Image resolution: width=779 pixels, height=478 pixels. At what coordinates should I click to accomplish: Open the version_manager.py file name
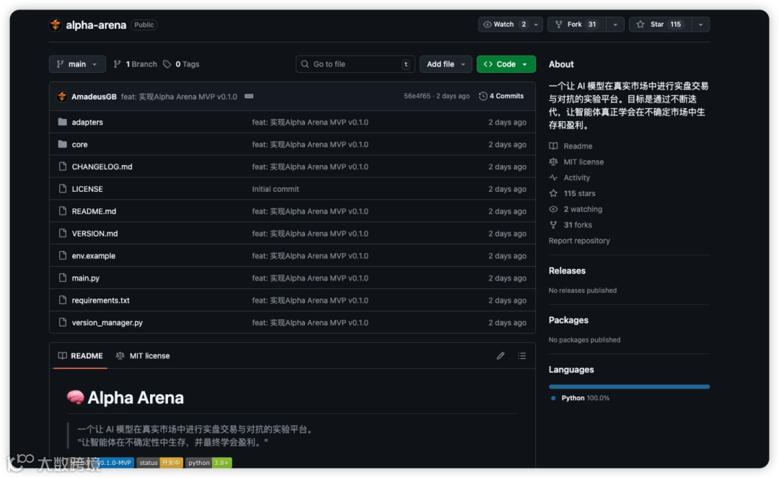107,323
